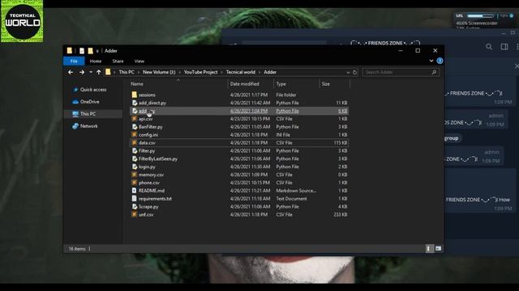Select This PC in navigation pane
The width and height of the screenshot is (519, 291).
[x=88, y=113]
